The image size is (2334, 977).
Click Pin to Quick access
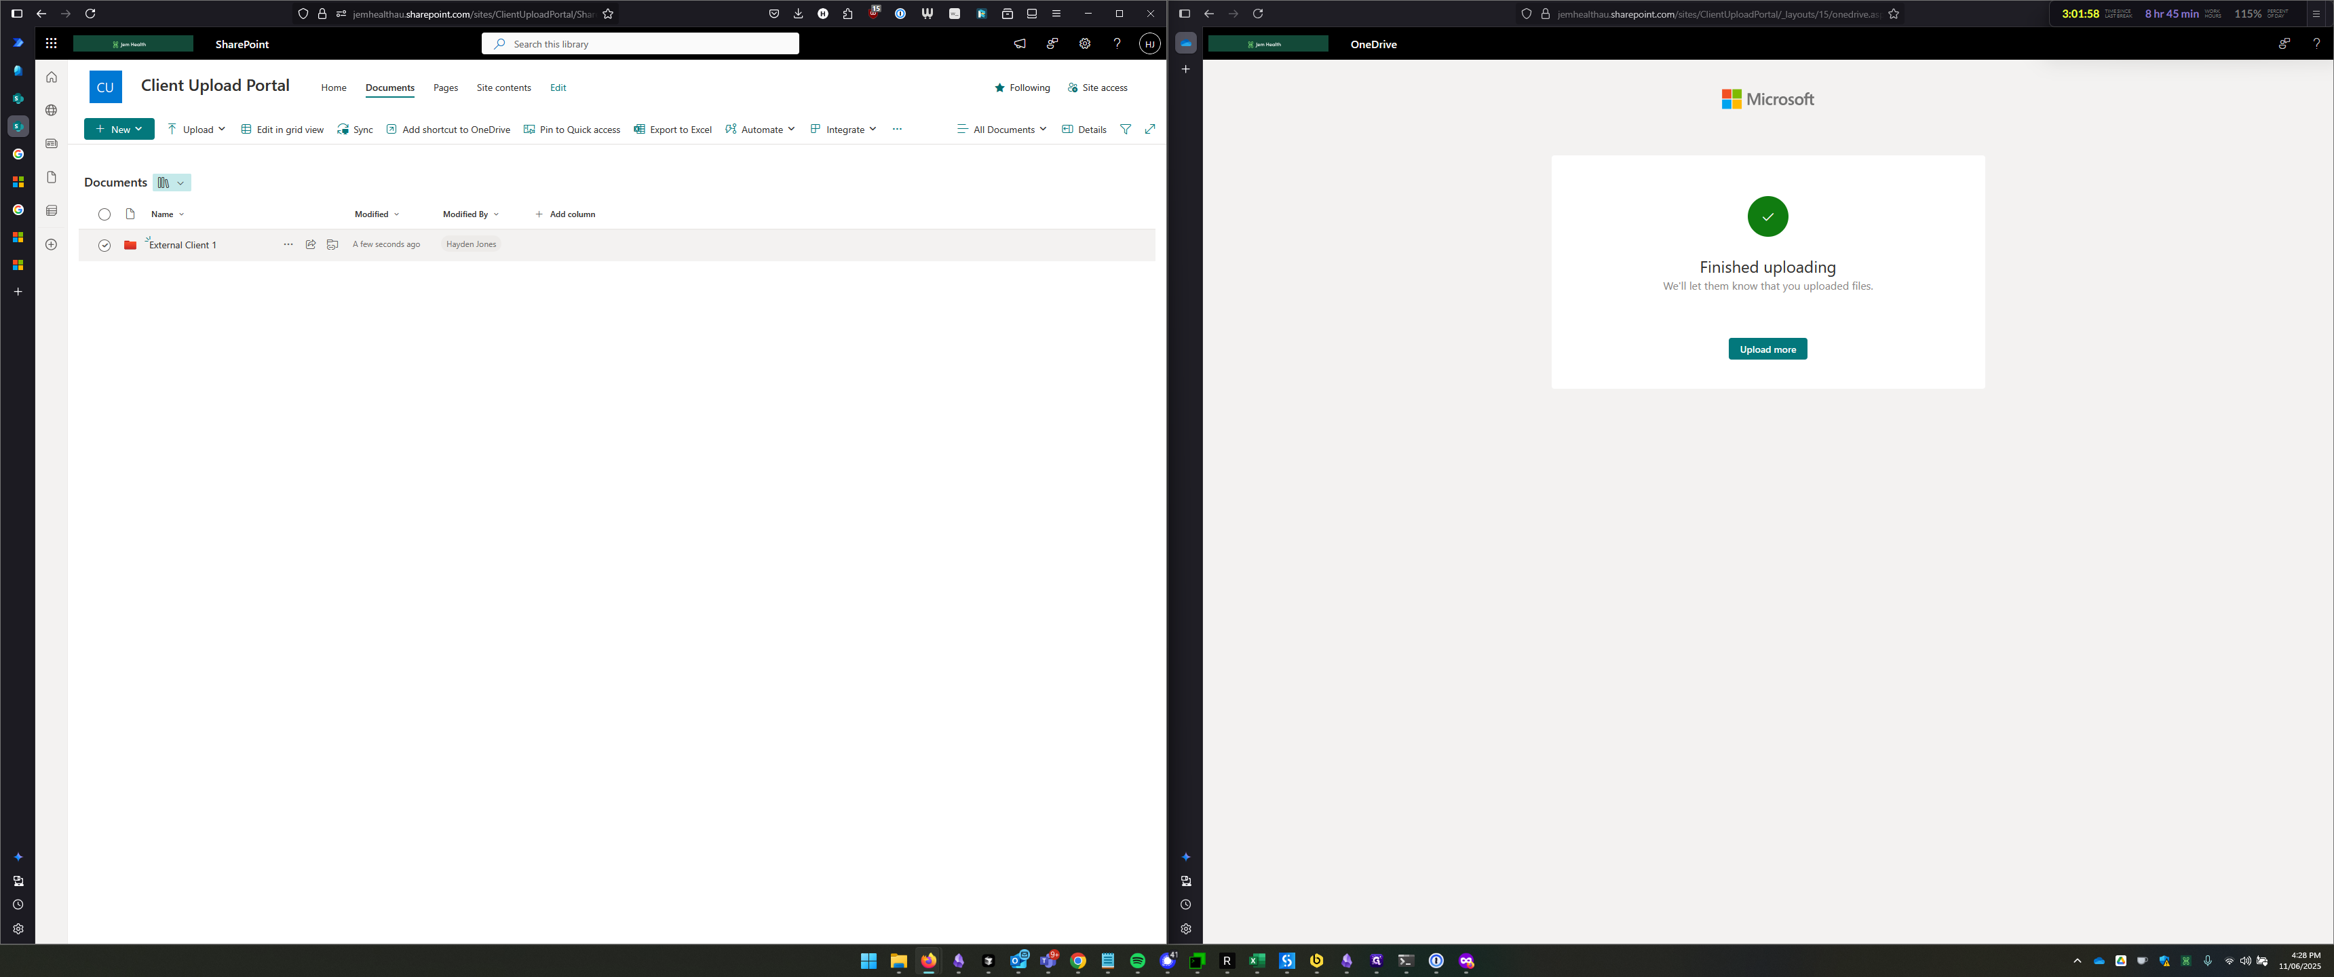click(x=572, y=130)
